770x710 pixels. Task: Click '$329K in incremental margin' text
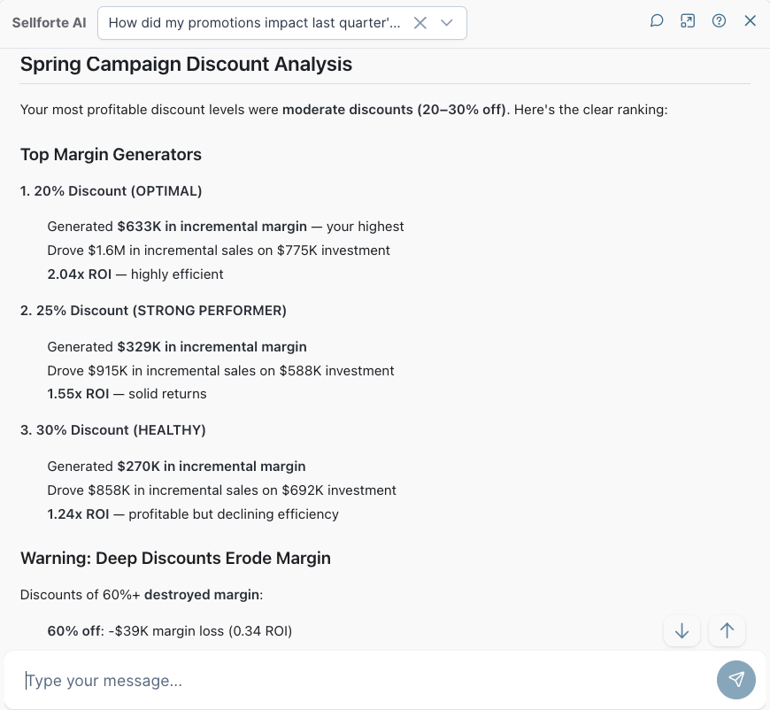click(x=212, y=347)
